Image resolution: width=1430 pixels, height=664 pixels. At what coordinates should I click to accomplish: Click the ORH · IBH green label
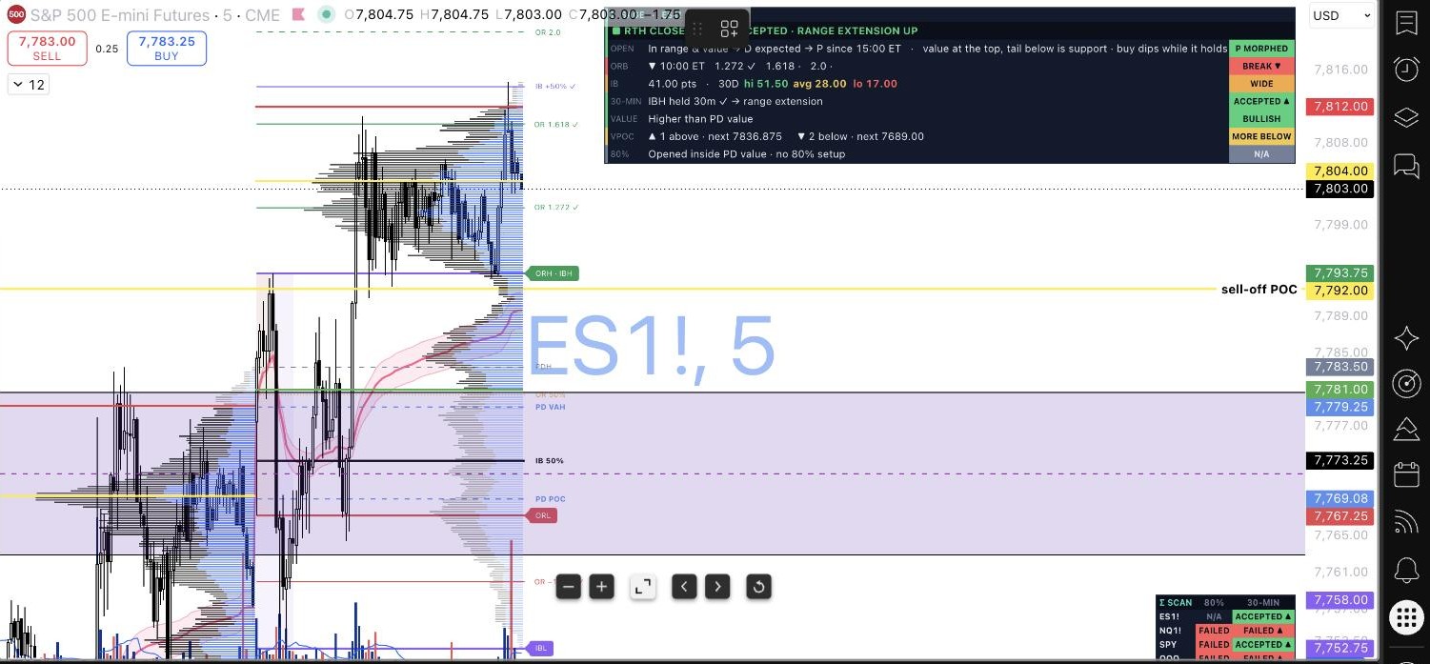pyautogui.click(x=554, y=273)
